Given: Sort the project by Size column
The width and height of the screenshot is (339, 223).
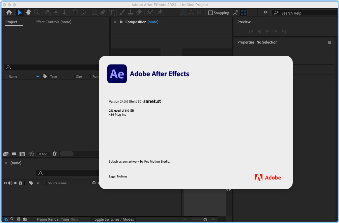Looking at the screenshot, I should coord(79,77).
